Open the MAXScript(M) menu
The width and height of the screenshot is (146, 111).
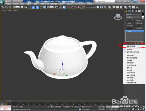(x=80, y=4)
